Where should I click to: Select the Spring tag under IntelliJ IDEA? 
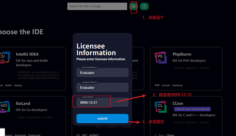pyautogui.click(x=18, y=85)
